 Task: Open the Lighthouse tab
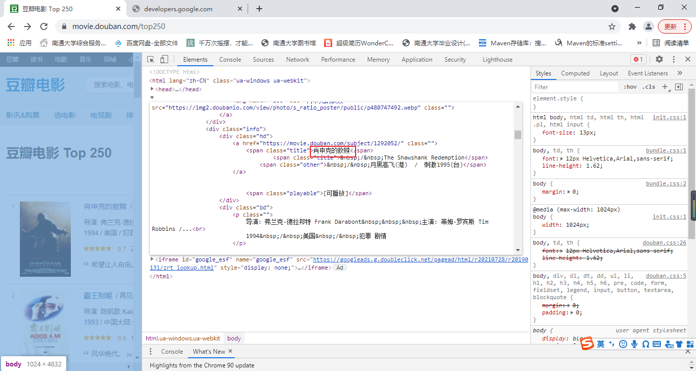498,60
